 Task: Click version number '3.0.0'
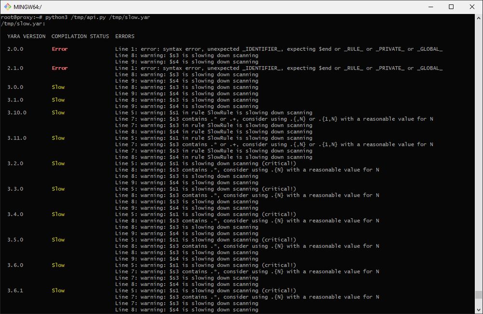15,87
